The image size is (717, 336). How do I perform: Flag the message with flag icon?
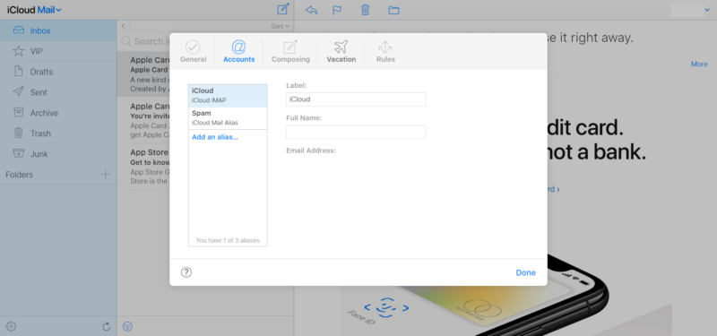click(x=337, y=10)
